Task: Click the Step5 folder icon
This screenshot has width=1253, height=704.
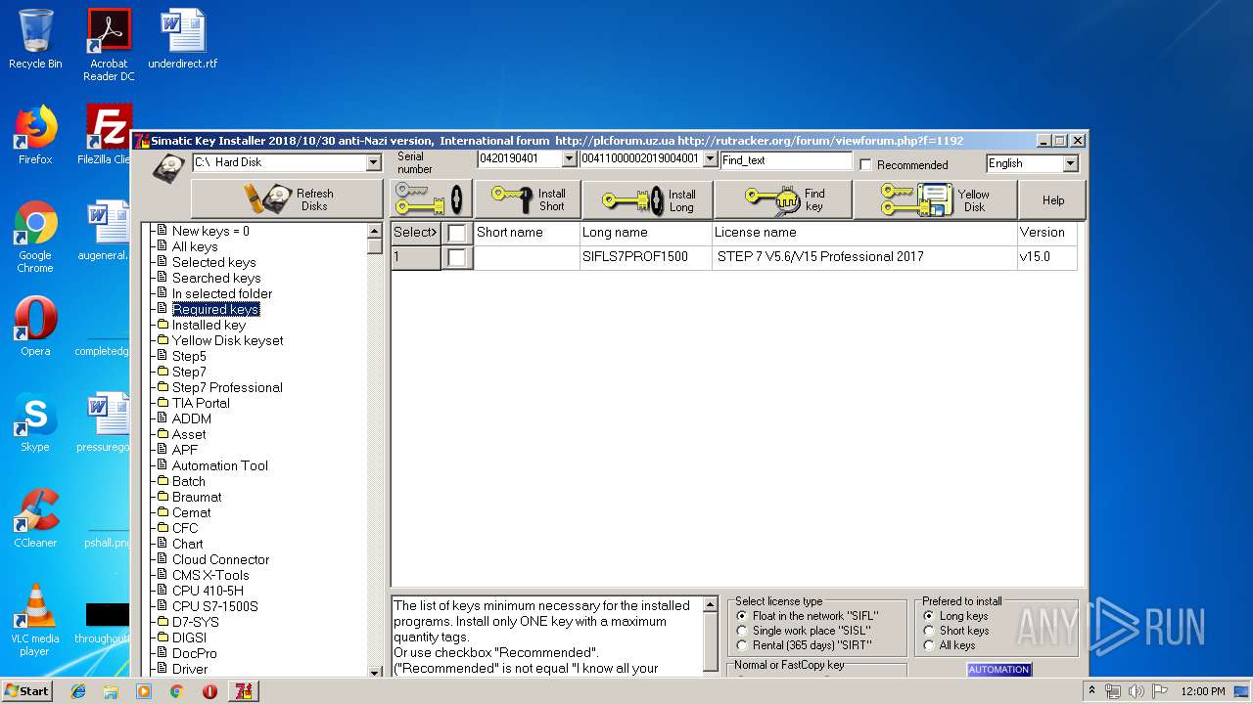Action: (162, 356)
